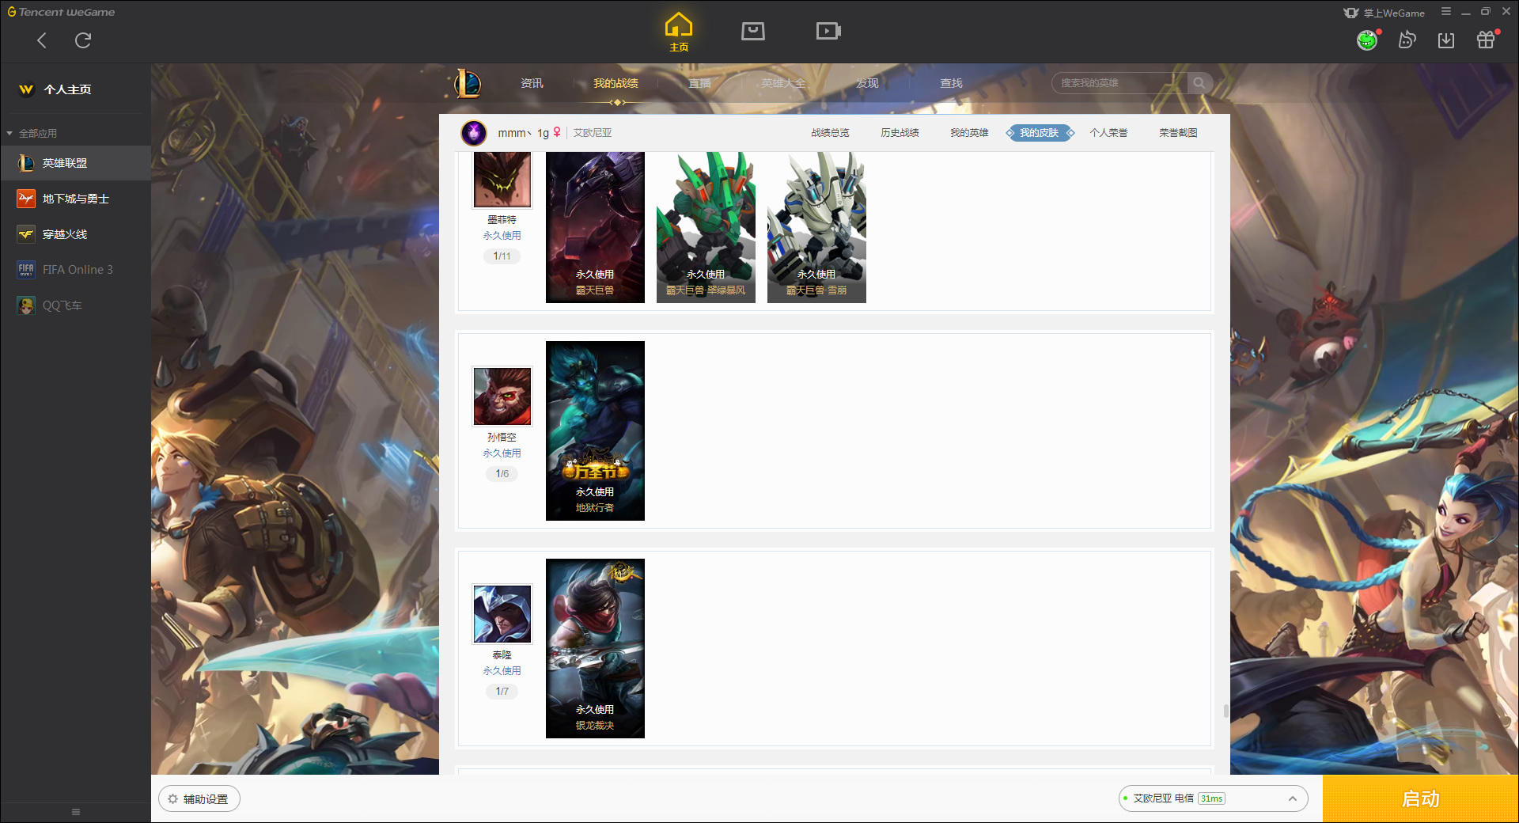
Task: Open the gift box icon
Action: (x=1486, y=40)
